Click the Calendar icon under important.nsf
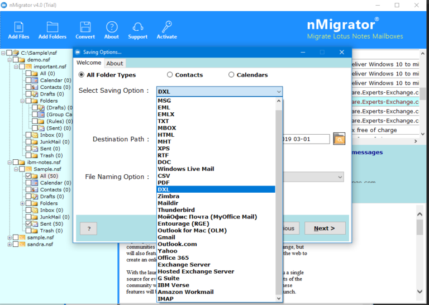 [x=35, y=80]
